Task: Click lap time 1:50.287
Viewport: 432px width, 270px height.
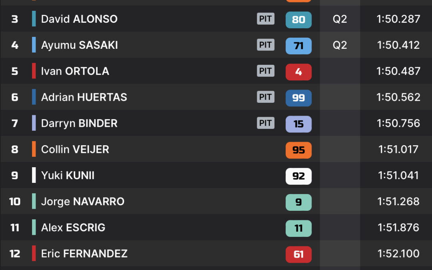Action: click(398, 19)
